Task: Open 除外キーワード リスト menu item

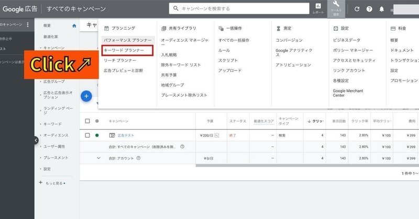Action: pyautogui.click(x=181, y=65)
